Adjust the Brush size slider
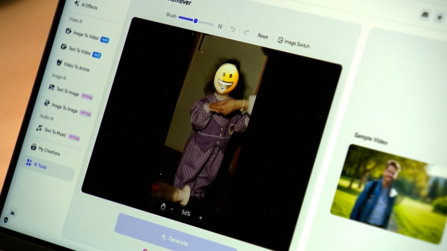The image size is (447, 251). [196, 21]
